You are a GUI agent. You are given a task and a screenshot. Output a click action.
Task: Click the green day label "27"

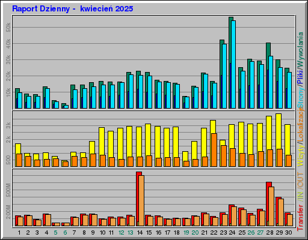(260, 233)
